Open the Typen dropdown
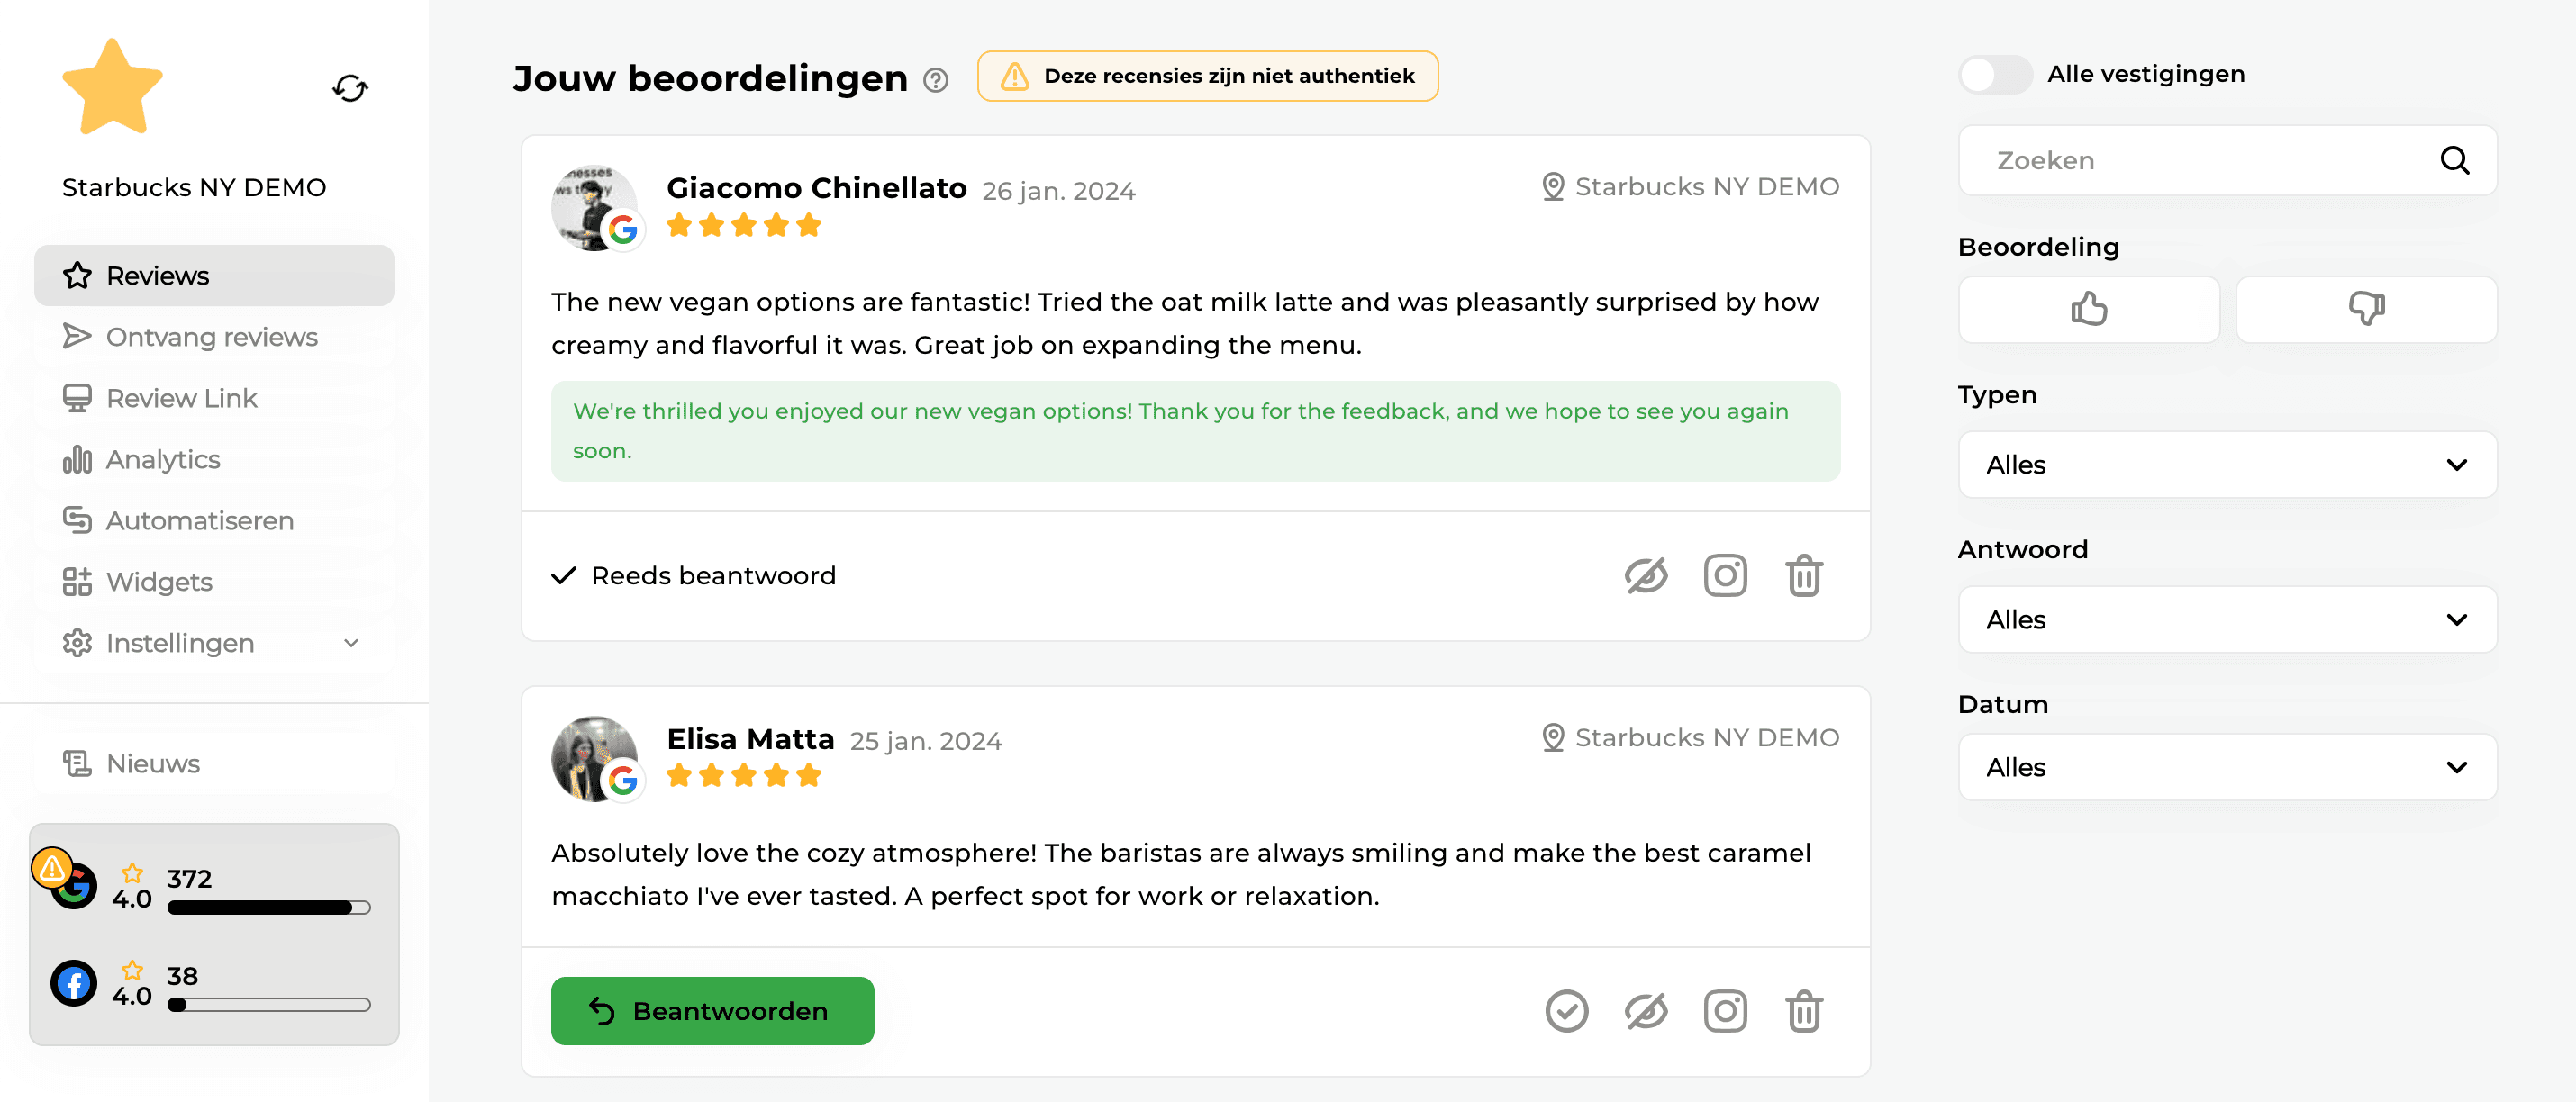Image resolution: width=2576 pixels, height=1102 pixels. pyautogui.click(x=2227, y=465)
